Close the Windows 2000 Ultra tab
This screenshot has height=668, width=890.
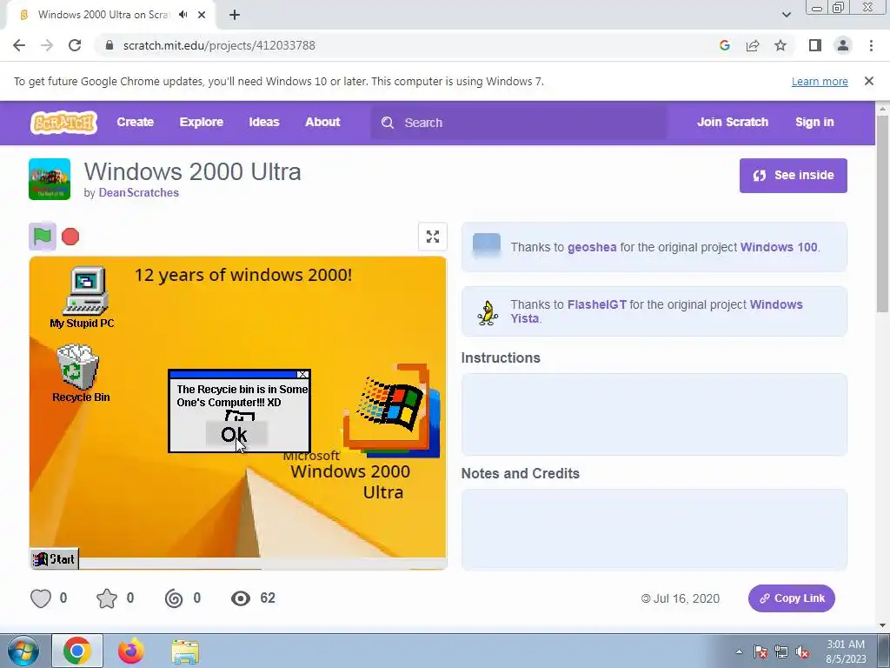click(202, 15)
